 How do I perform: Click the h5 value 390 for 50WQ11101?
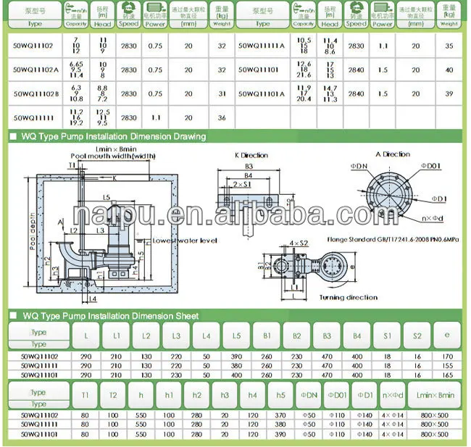(x=280, y=434)
